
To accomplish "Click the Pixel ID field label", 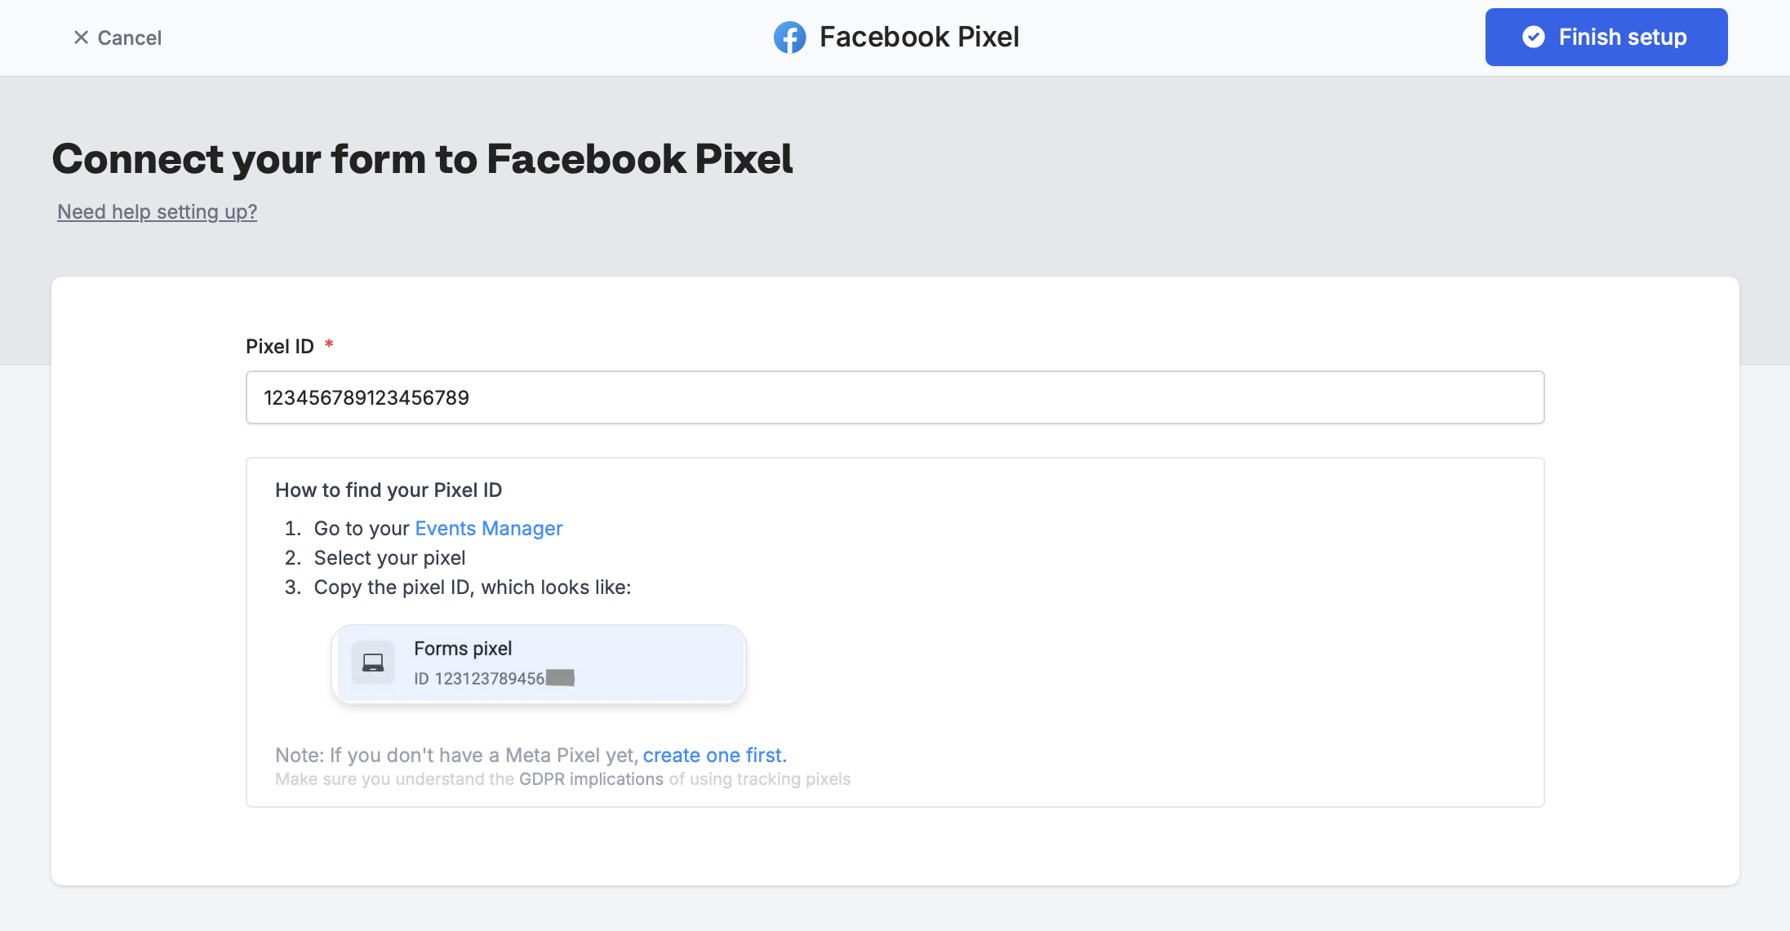I will (279, 345).
